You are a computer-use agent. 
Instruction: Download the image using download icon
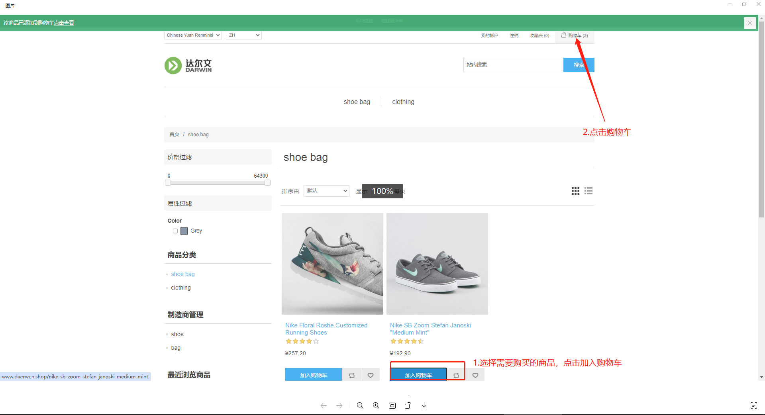424,405
